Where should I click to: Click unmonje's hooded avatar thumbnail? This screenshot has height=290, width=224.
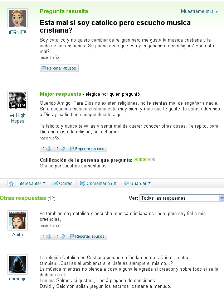18,265
